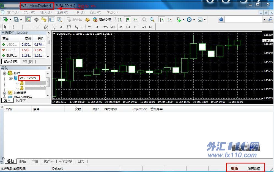This screenshot has height=172, width=274.
Task: Close the 市场报价 Market Watch panel
Action: [49, 33]
